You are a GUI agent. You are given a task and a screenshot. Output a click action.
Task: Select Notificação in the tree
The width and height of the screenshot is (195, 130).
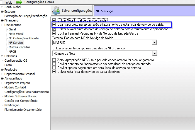click(x=12, y=105)
